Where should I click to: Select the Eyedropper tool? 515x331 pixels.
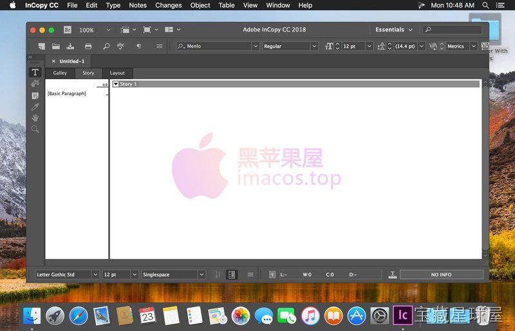pos(35,107)
